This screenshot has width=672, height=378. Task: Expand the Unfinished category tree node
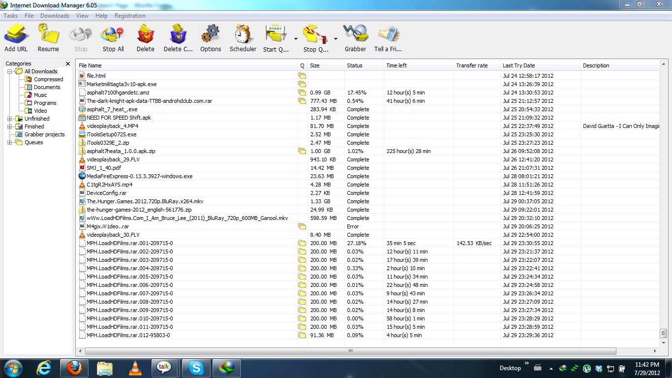click(10, 119)
